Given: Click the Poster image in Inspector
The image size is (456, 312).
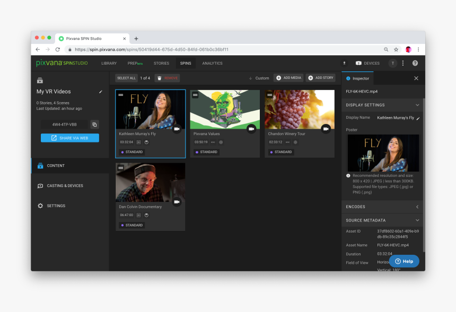Looking at the screenshot, I should point(383,153).
